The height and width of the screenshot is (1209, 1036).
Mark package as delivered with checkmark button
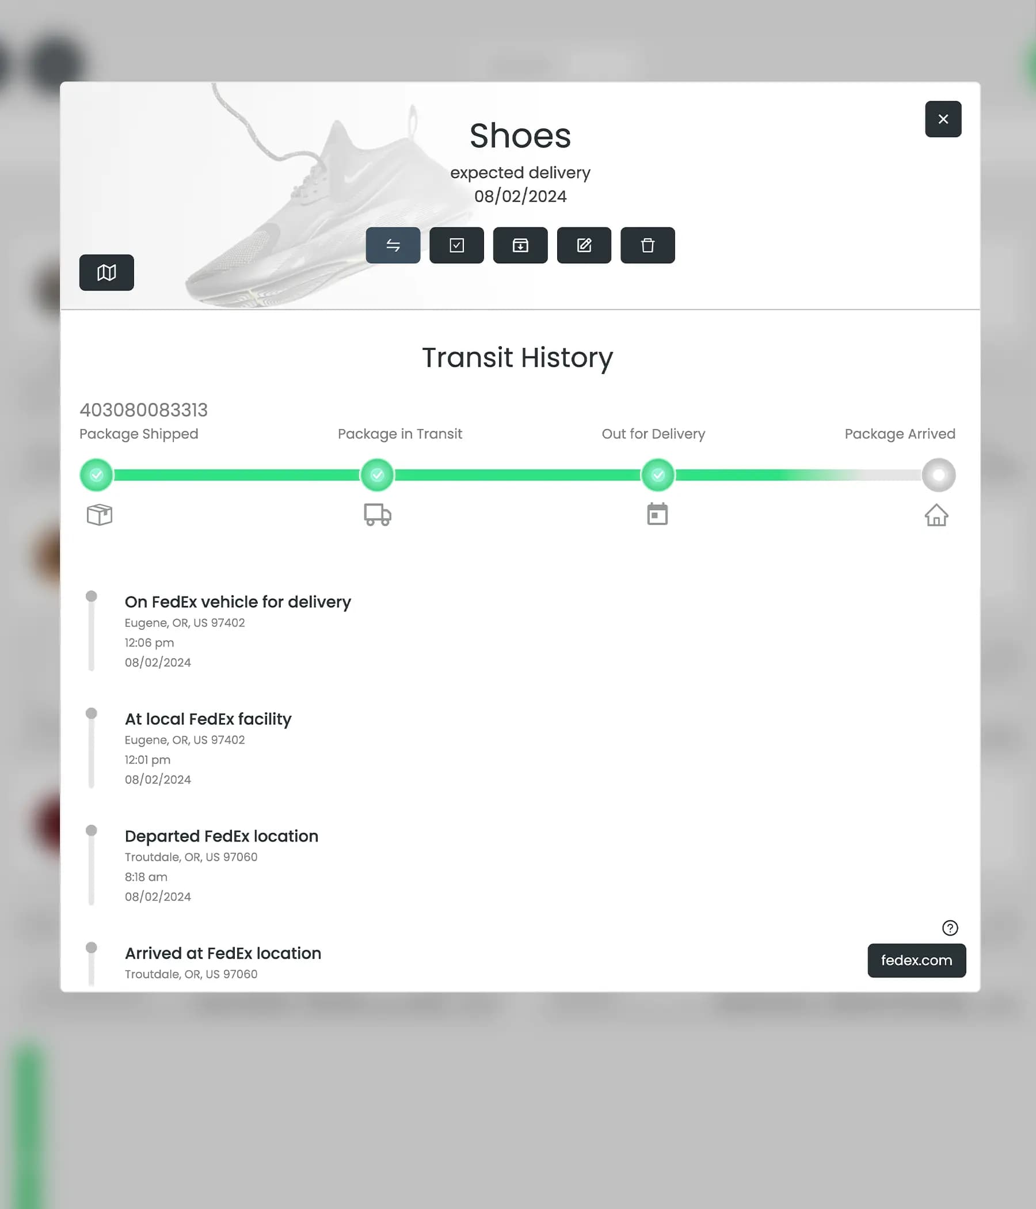coord(456,245)
